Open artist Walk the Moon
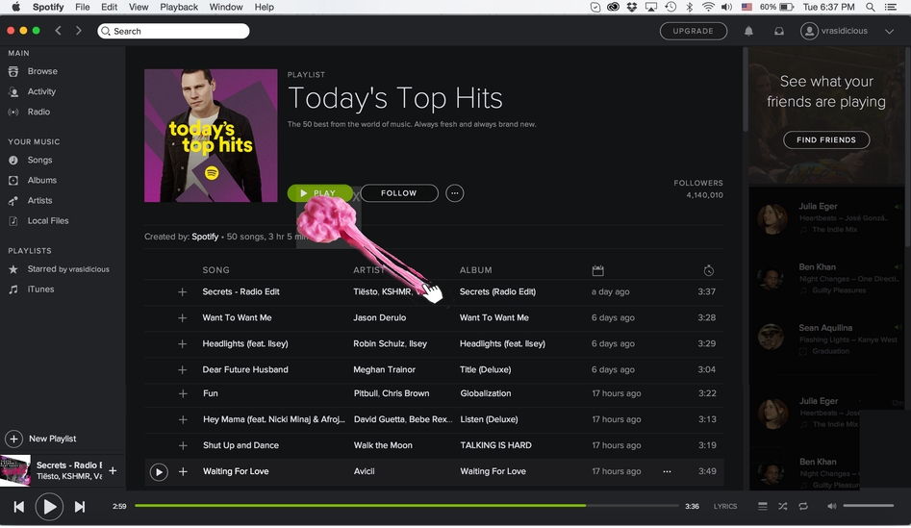The width and height of the screenshot is (911, 528). (383, 446)
